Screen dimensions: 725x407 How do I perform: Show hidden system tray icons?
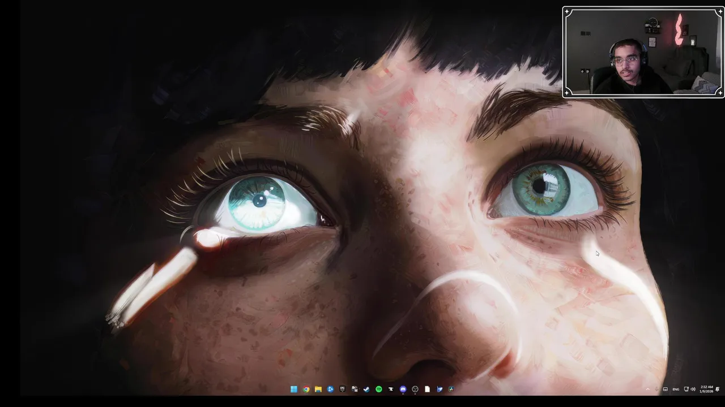point(648,389)
